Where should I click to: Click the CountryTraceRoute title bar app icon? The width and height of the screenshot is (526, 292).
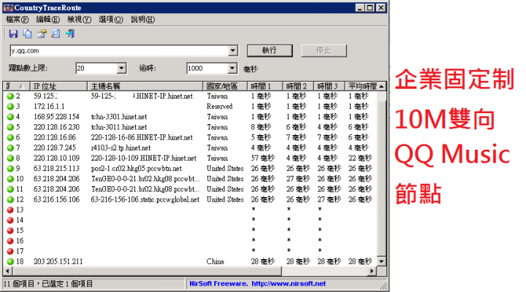[x=8, y=8]
